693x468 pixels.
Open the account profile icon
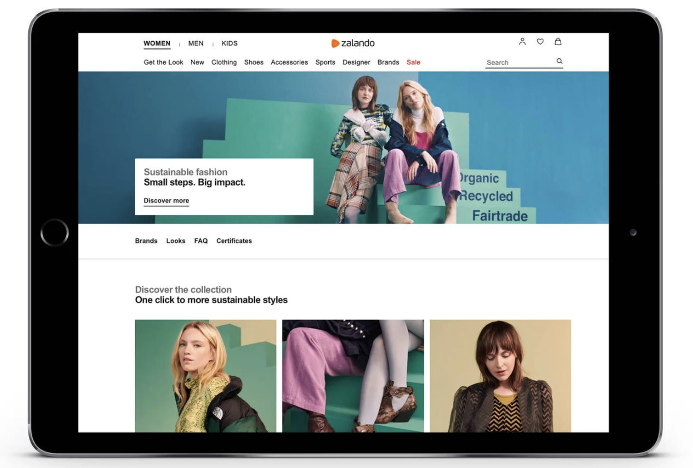click(x=522, y=42)
